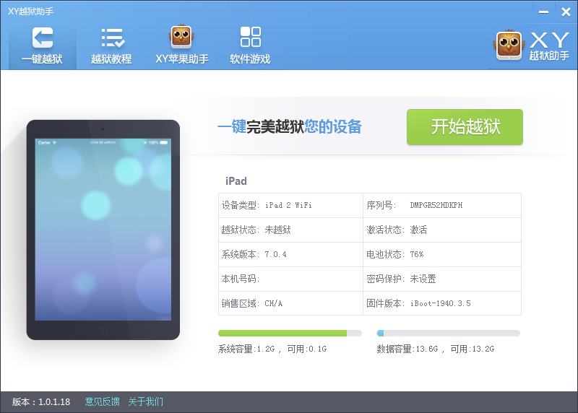Select the 越狱状态: 未越狱 cell
Screen dimensions: 578x413
[x=290, y=230]
